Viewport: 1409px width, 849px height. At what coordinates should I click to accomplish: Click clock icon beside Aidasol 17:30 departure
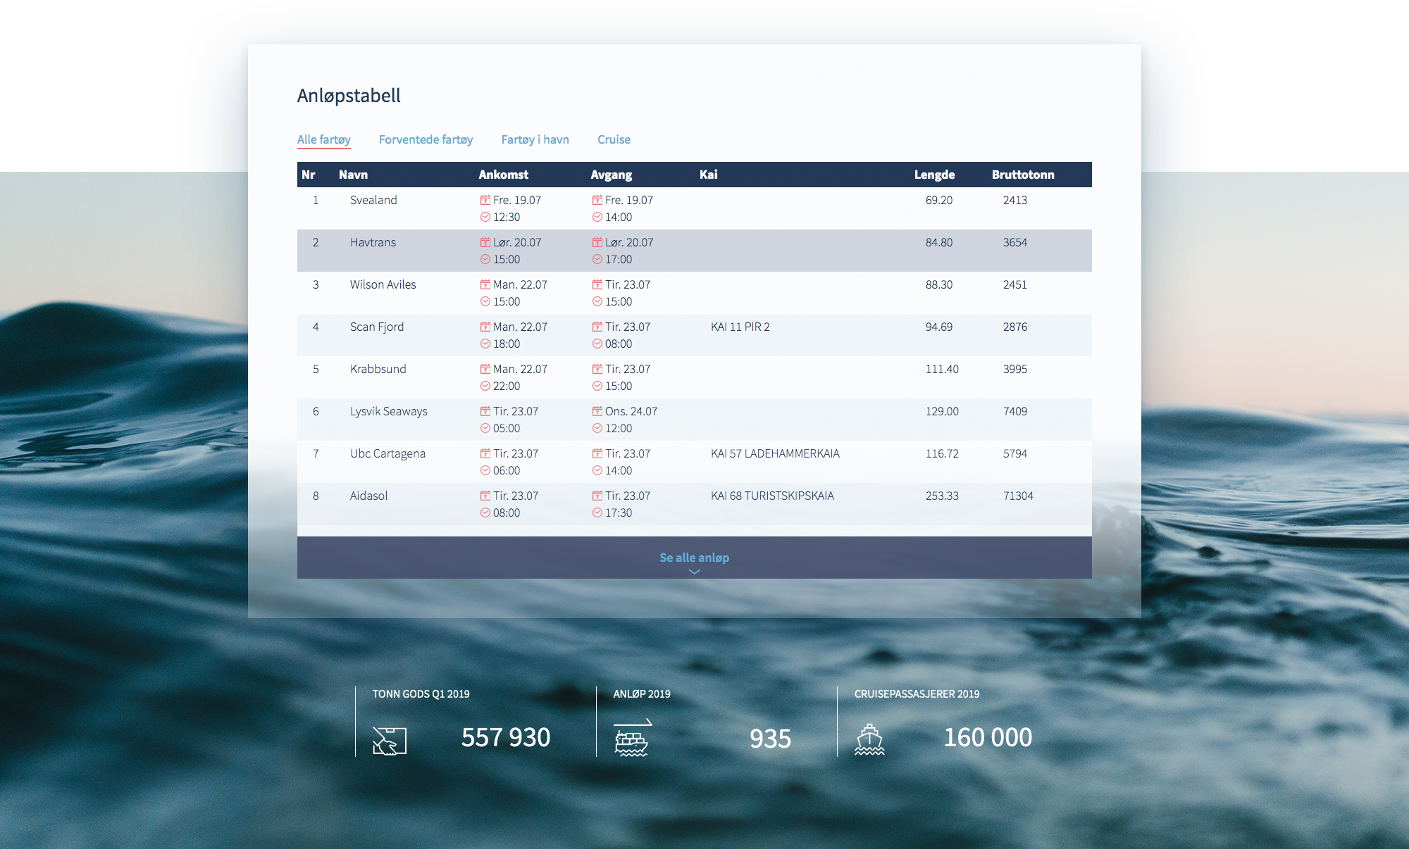coord(597,512)
